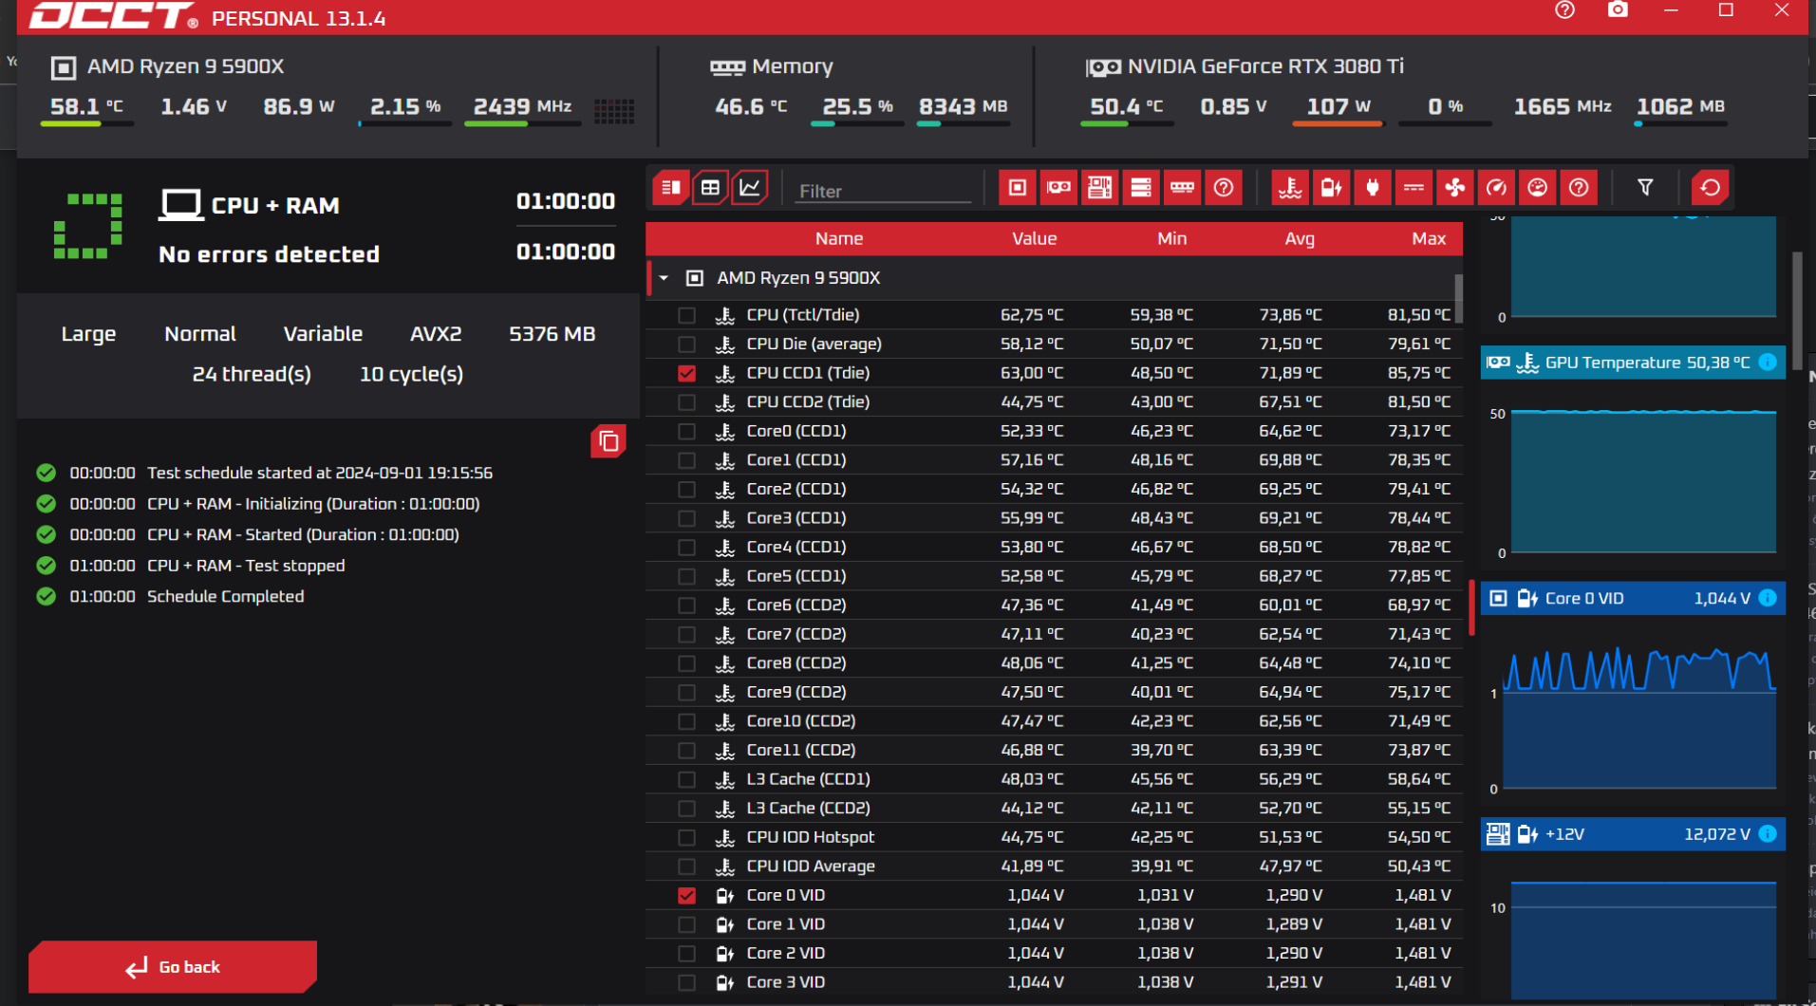Check the CPU (Tctl/Tdie) sensor checkbox
1816x1006 pixels.
pos(686,315)
